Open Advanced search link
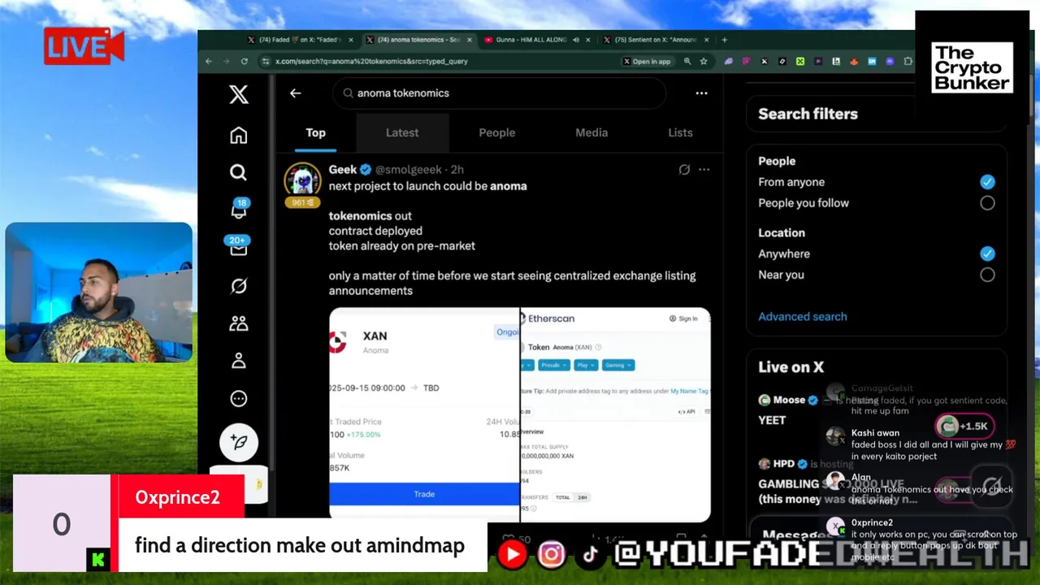Image resolution: width=1040 pixels, height=585 pixels. coord(802,317)
